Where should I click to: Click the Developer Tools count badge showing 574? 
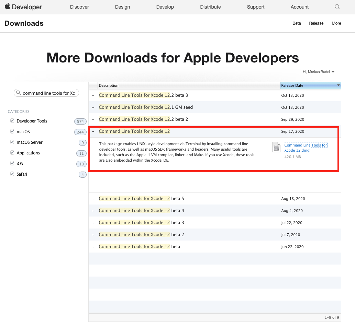pos(80,121)
